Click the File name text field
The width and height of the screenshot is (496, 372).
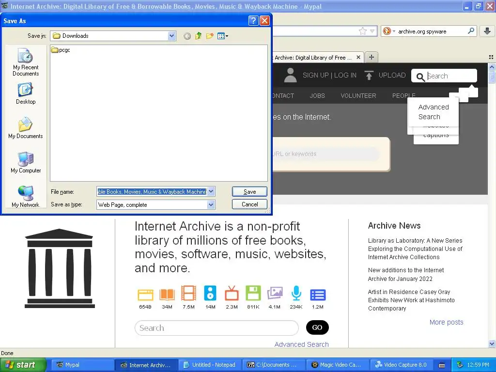coord(152,191)
